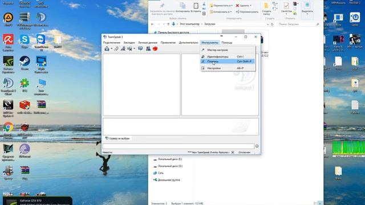Click the emoticon button beside chat input

pyautogui.click(x=257, y=146)
